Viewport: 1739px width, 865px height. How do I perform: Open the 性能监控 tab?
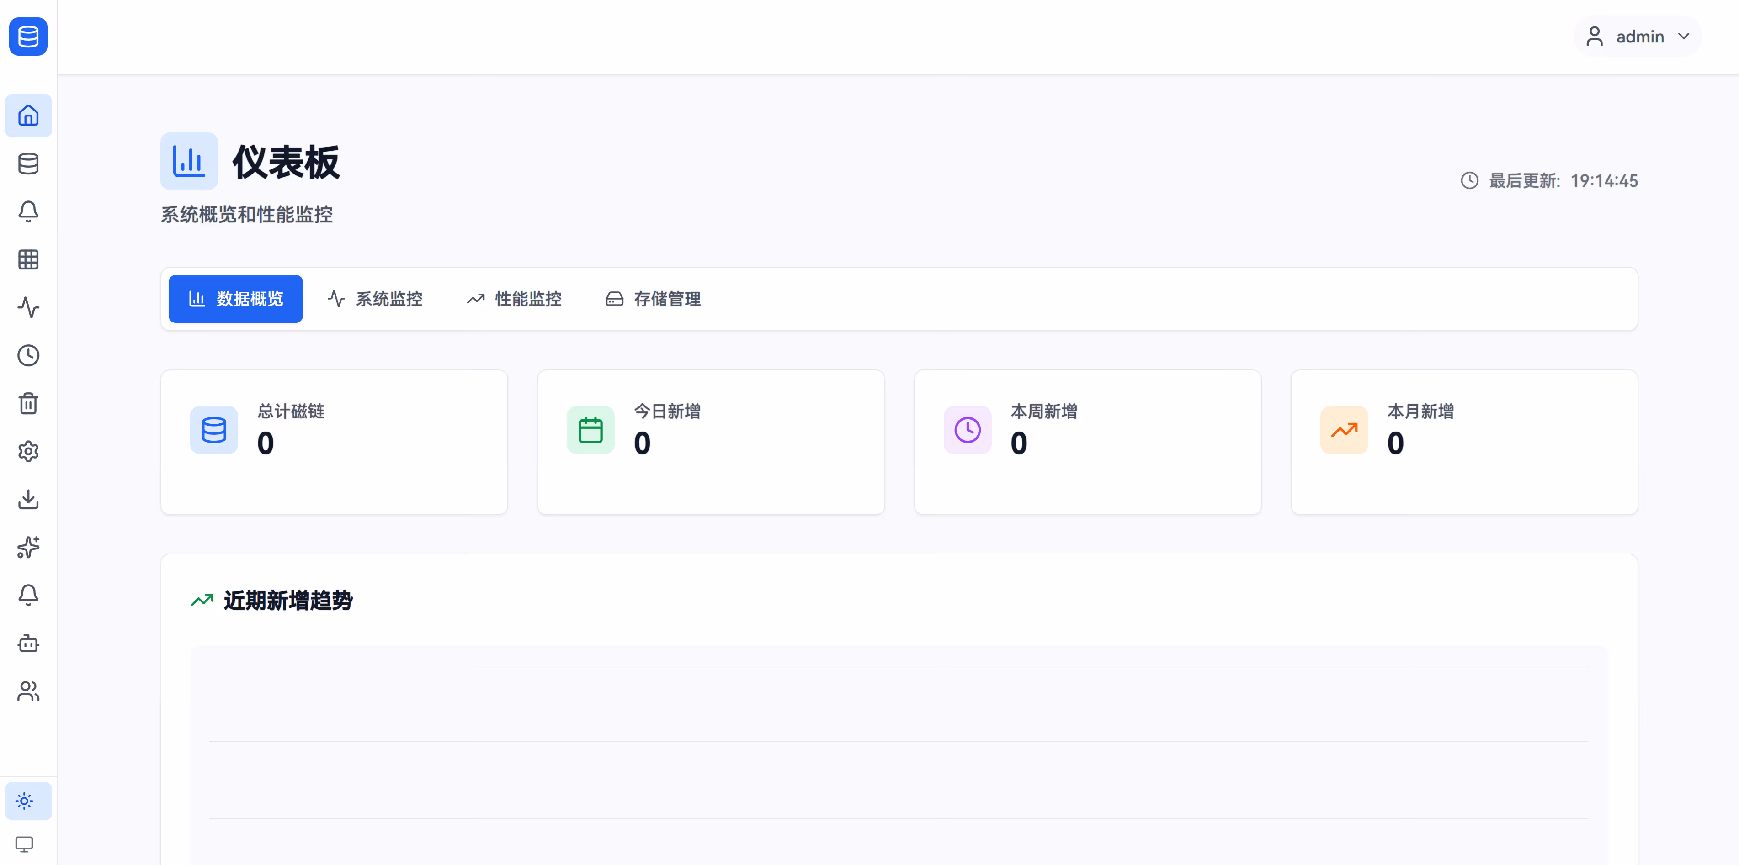[x=514, y=299]
